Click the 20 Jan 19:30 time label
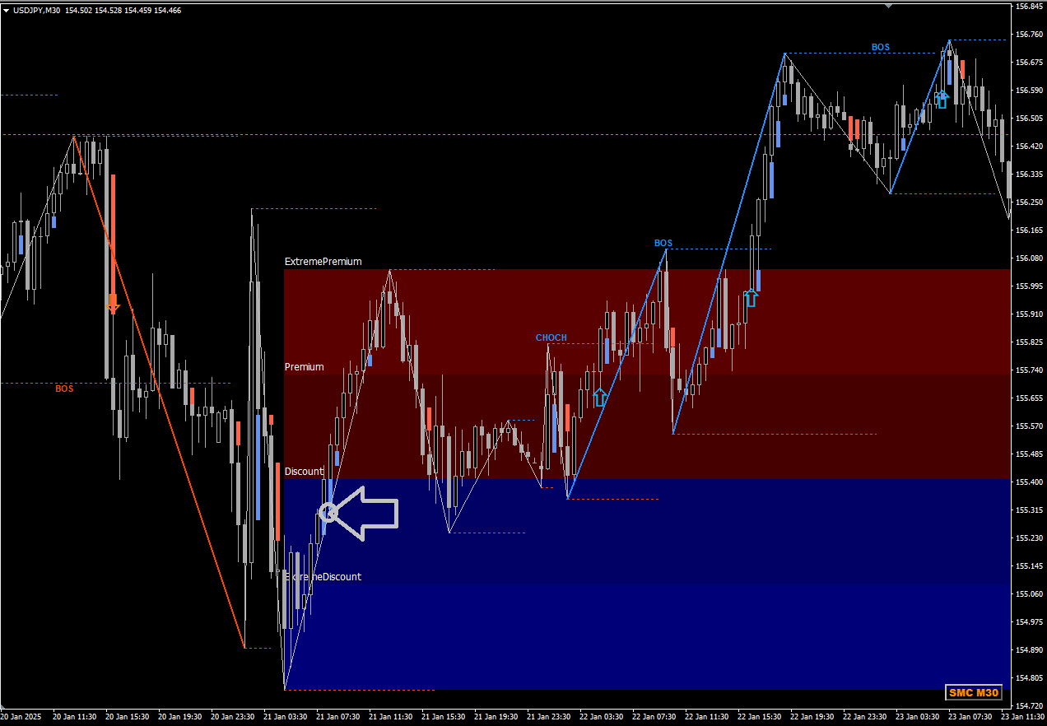 (180, 717)
